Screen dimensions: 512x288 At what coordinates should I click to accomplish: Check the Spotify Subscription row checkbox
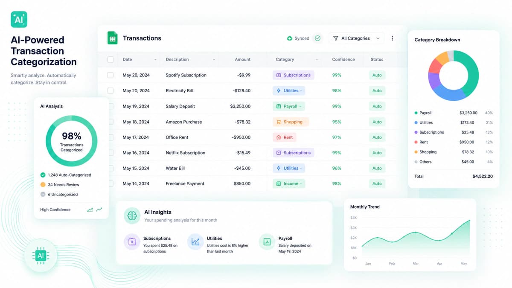tap(111, 75)
